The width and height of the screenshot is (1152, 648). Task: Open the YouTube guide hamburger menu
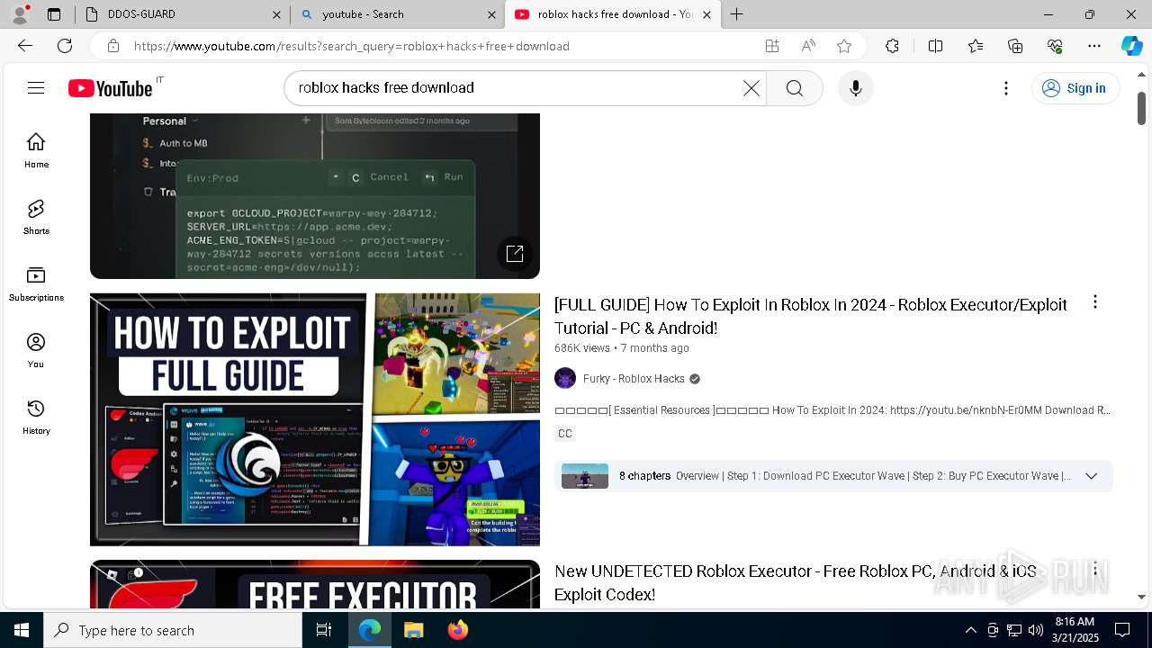pyautogui.click(x=36, y=87)
